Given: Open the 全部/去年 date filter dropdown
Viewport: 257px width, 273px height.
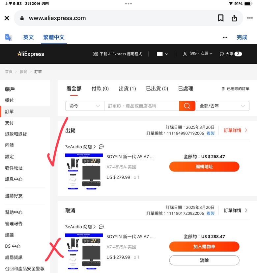Looking at the screenshot, I should click(222, 106).
